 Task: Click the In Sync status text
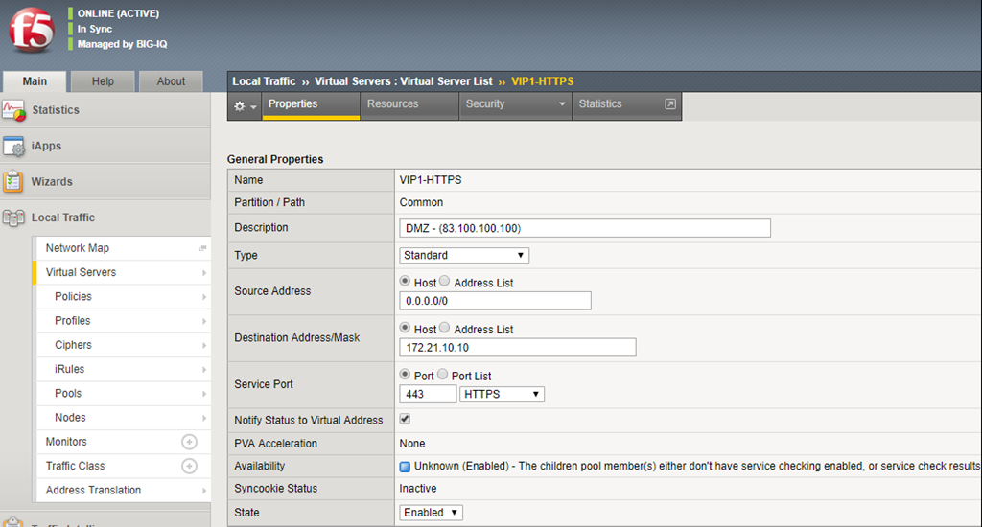click(x=95, y=29)
